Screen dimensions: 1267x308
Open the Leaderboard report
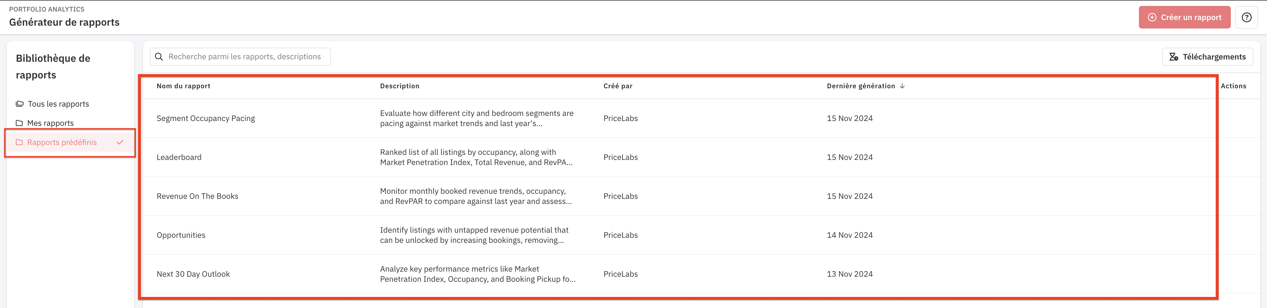(x=179, y=157)
